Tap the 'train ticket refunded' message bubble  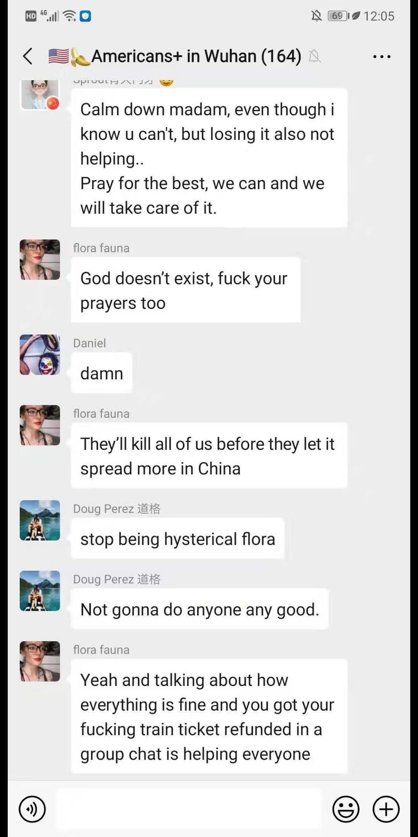(x=209, y=716)
